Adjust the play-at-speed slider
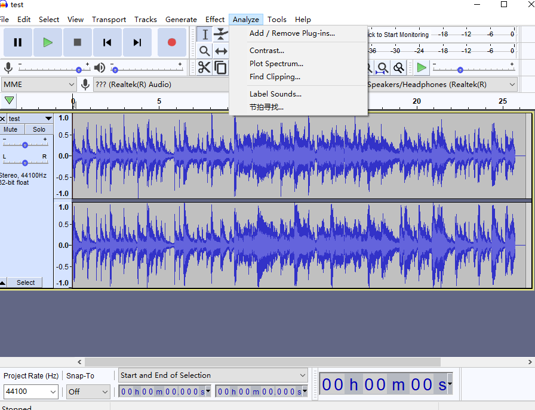Image resolution: width=535 pixels, height=410 pixels. tap(460, 70)
